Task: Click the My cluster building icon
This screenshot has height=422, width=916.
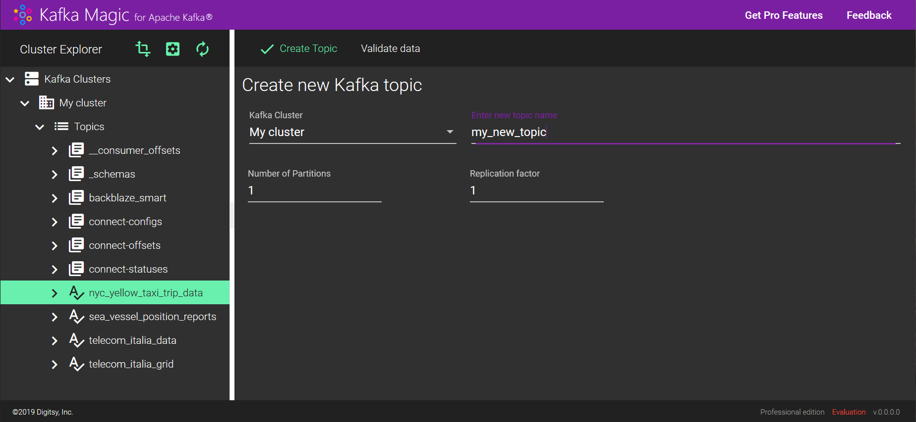Action: click(47, 103)
